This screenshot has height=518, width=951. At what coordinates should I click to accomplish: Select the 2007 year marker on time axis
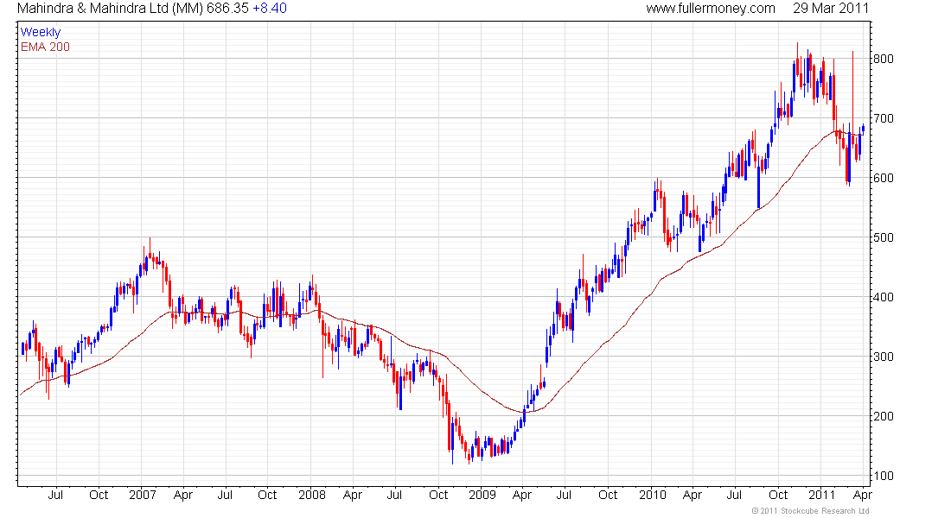click(143, 495)
